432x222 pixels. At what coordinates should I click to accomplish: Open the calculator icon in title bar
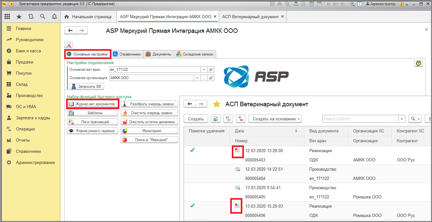pyautogui.click(x=312, y=4)
